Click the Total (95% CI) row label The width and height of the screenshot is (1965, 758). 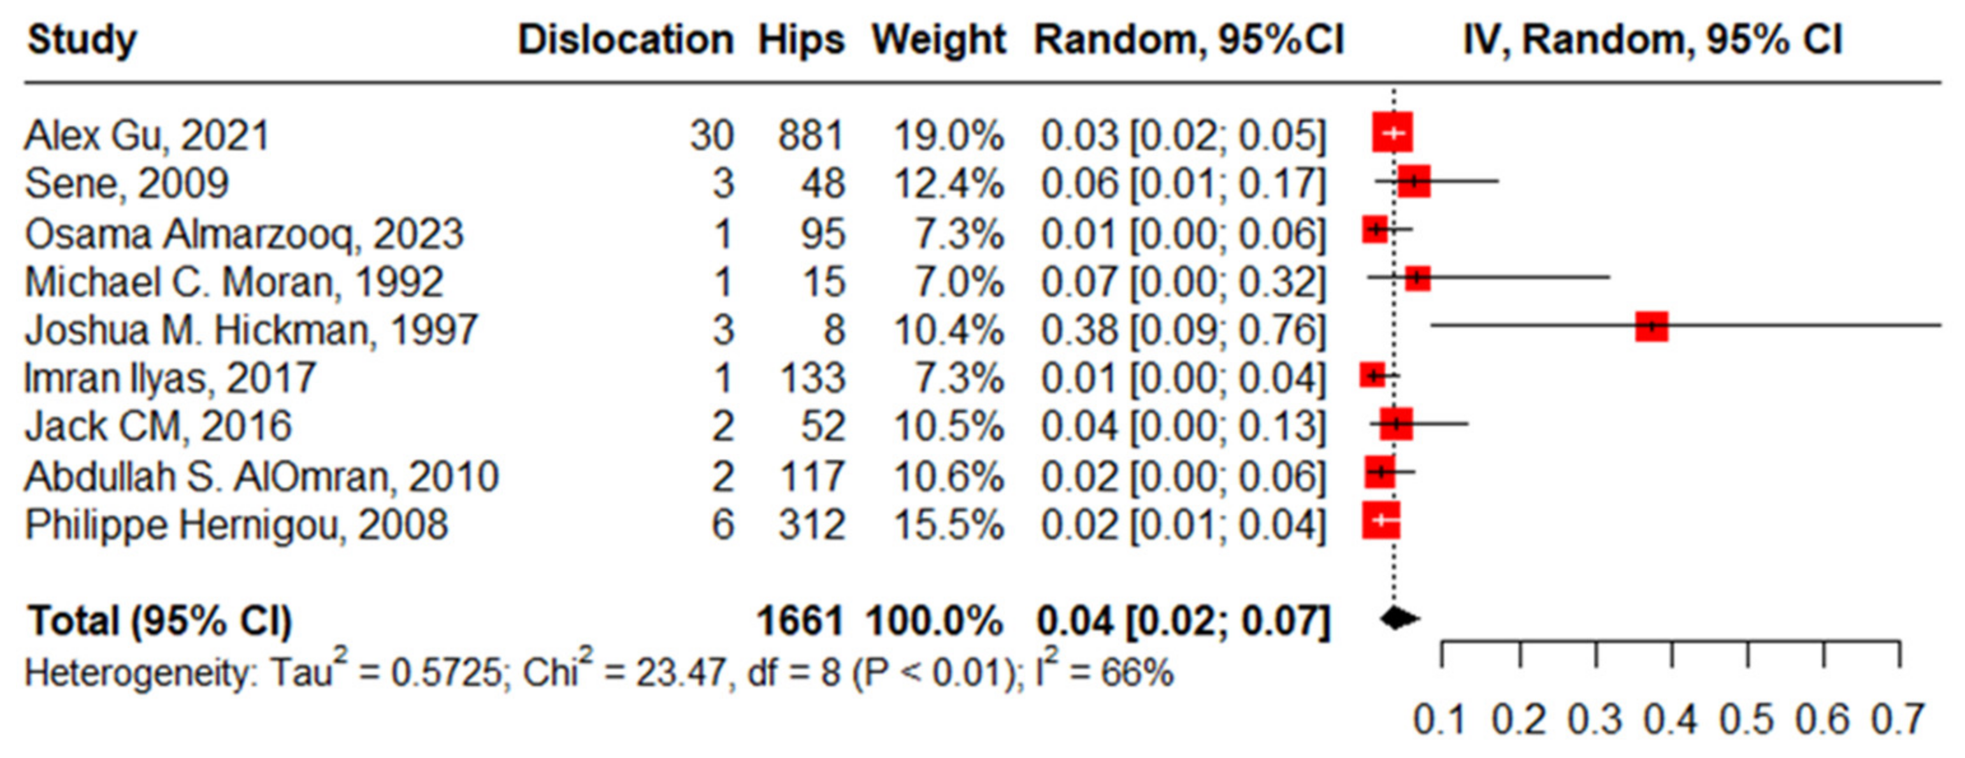coord(160,621)
